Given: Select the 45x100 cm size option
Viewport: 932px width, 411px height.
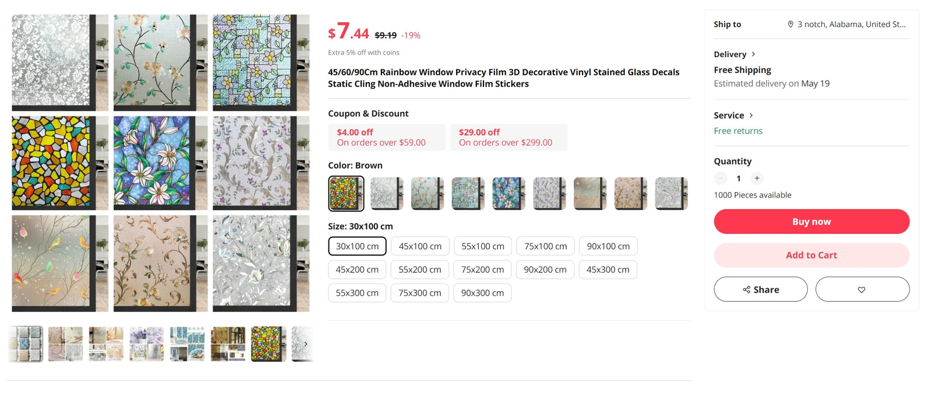Looking at the screenshot, I should pyautogui.click(x=420, y=246).
